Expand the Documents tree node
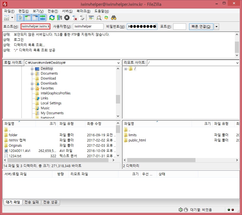 (x=32, y=74)
